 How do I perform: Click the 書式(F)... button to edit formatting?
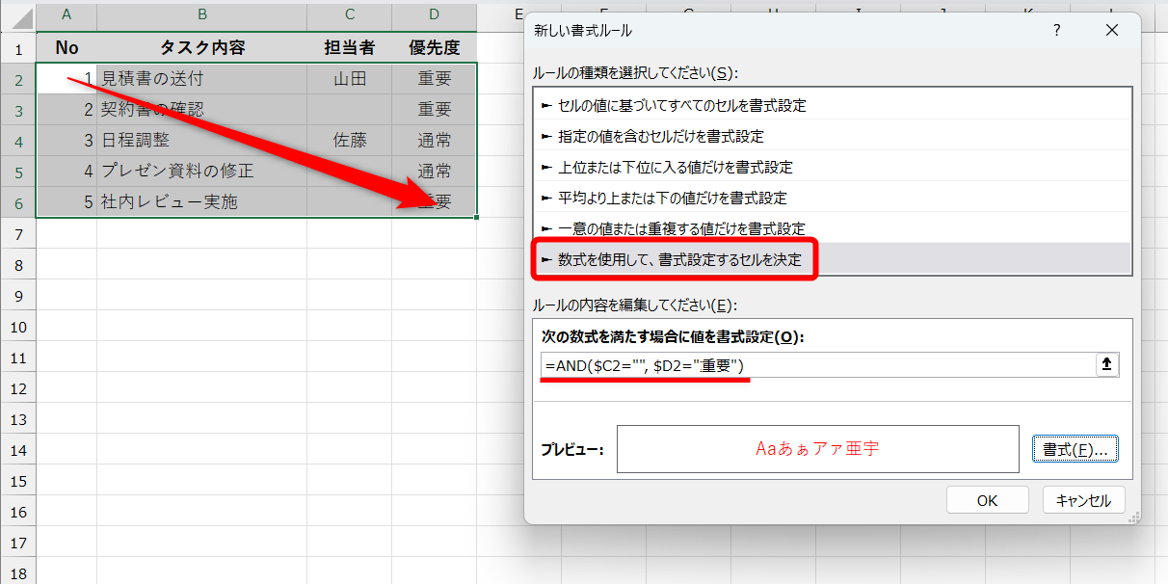point(1075,448)
